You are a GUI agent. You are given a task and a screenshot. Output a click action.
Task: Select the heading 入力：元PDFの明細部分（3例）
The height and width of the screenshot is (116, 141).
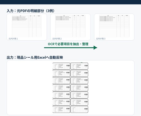tap(31, 11)
